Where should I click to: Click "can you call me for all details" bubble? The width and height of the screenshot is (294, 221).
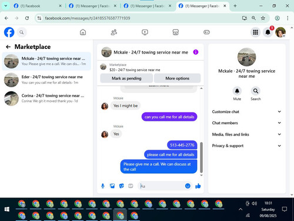click(169, 117)
